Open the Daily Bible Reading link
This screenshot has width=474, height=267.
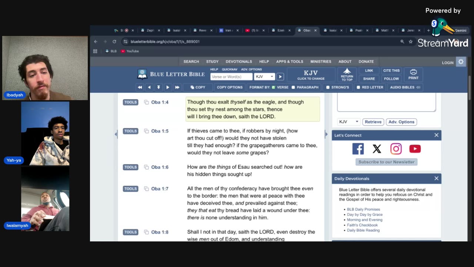coord(363,230)
